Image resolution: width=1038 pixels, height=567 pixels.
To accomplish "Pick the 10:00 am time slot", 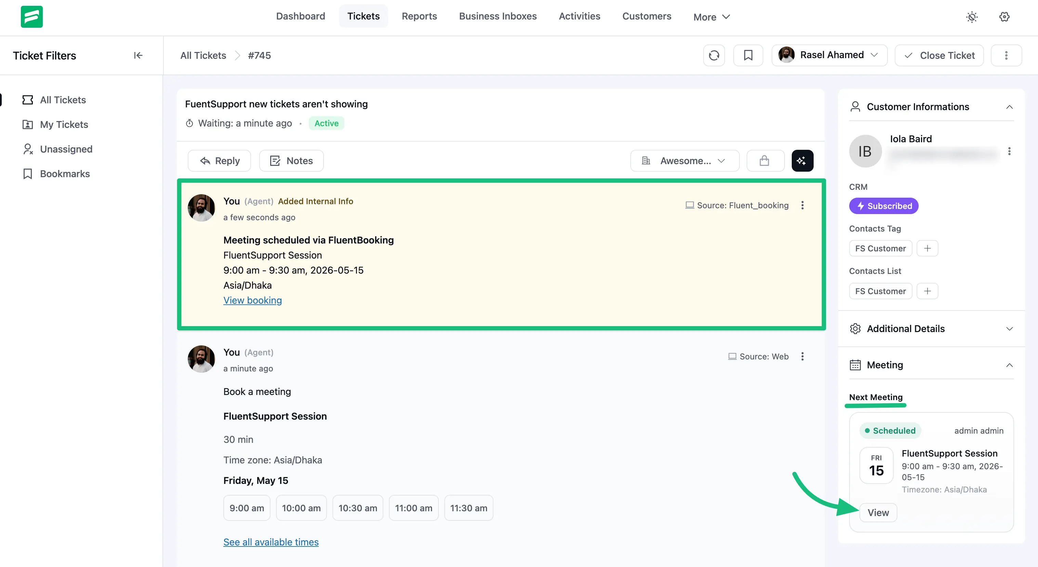I will tap(301, 508).
